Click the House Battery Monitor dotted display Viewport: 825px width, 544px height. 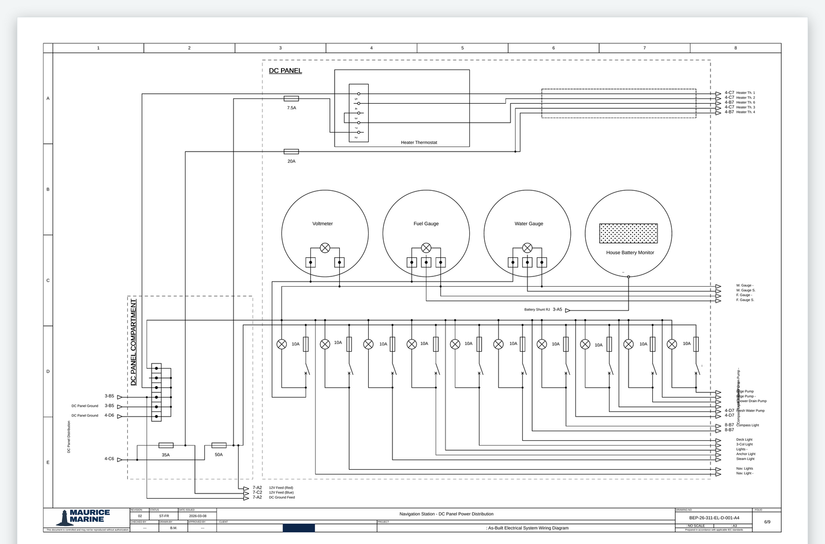click(628, 233)
